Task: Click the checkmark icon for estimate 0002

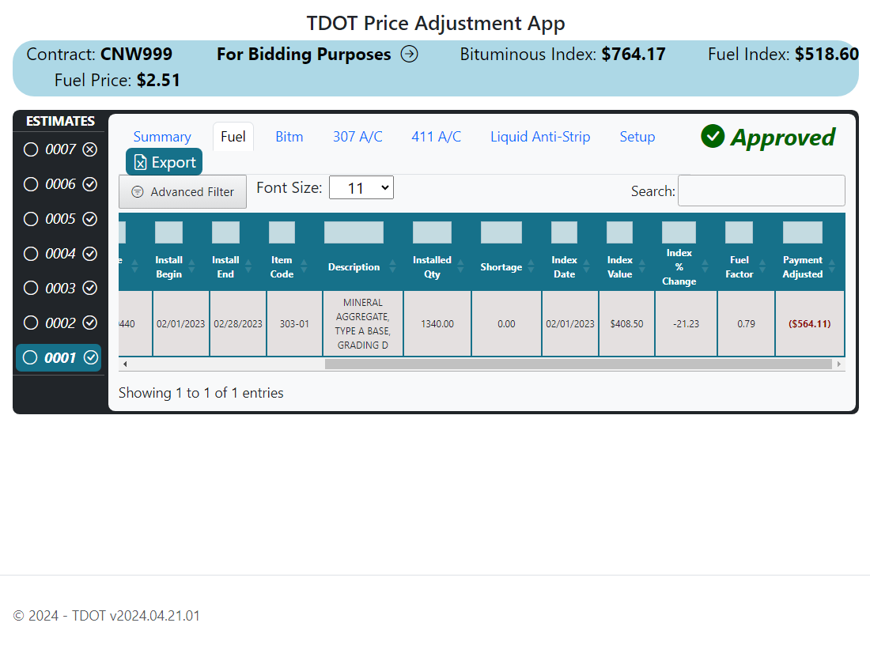Action: coord(90,323)
